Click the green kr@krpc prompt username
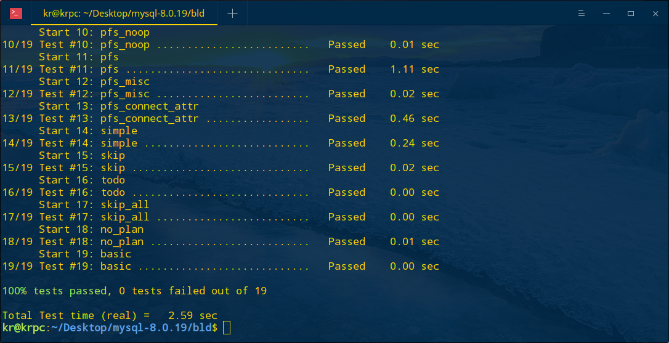 [x=23, y=328]
